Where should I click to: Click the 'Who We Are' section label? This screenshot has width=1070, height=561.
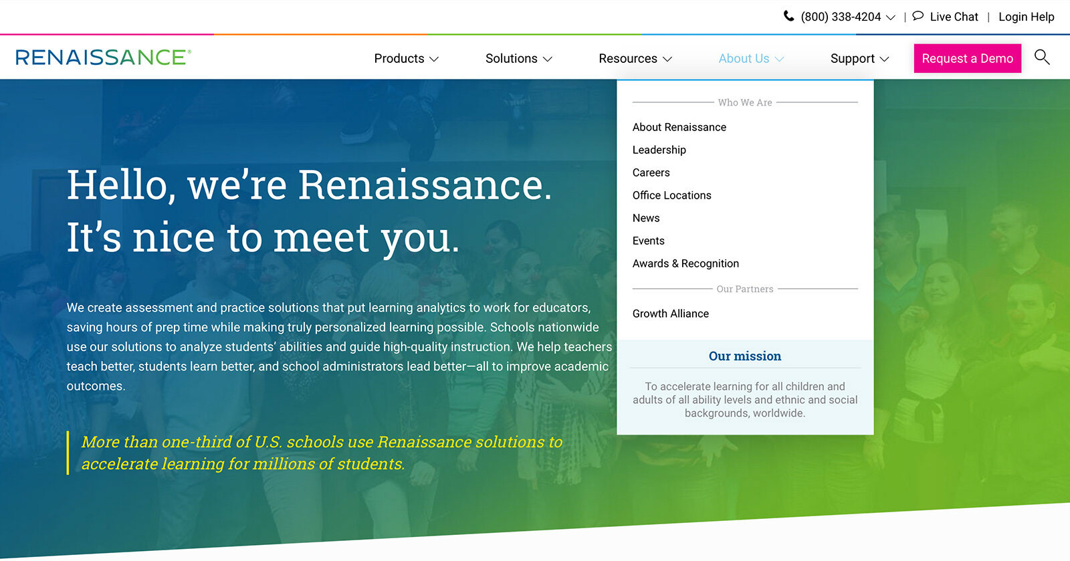[x=745, y=102]
